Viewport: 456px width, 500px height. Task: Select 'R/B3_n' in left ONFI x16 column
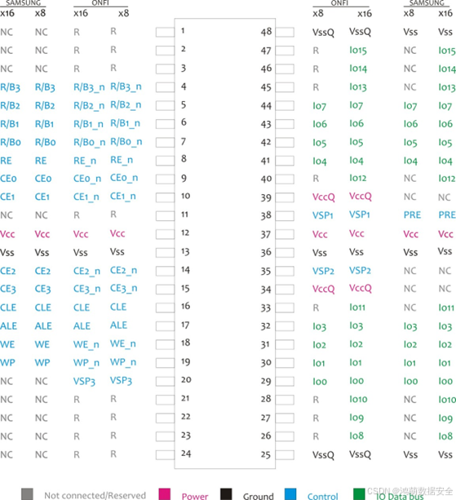click(x=89, y=87)
